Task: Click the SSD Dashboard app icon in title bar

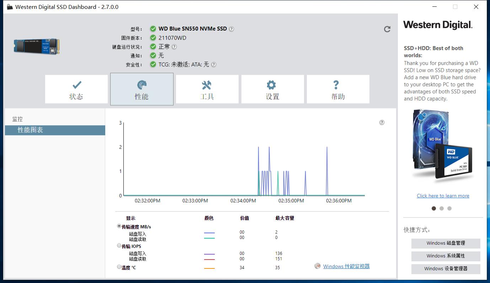Action: click(x=10, y=7)
